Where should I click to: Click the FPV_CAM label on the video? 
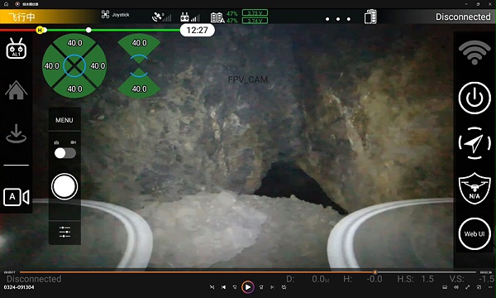248,79
